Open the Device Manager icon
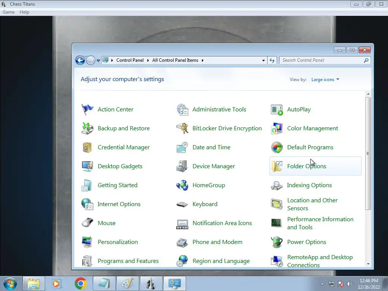388x291 pixels. 182,166
